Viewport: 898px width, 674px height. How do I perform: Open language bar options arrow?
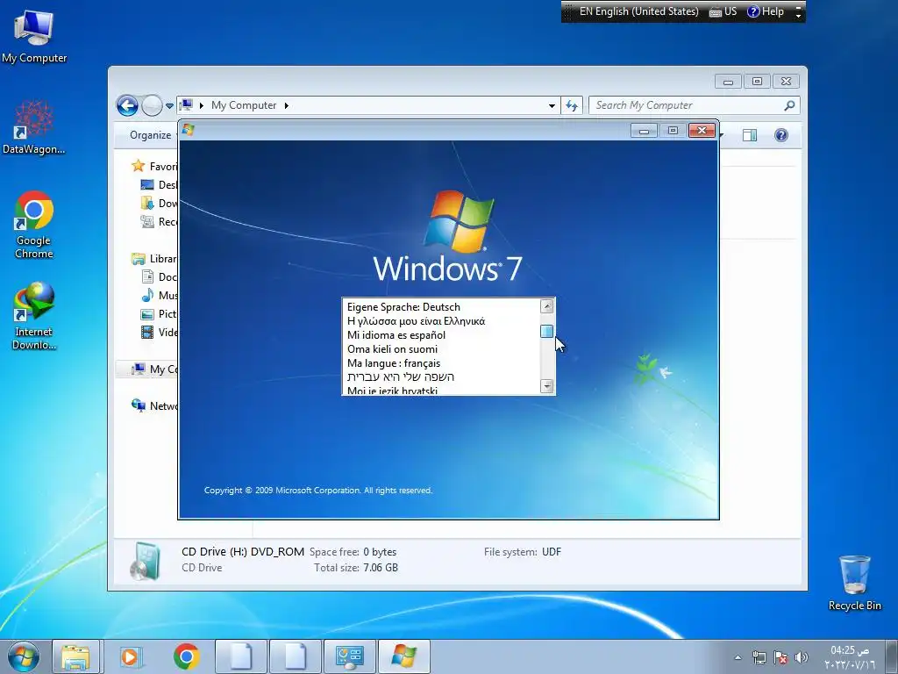pyautogui.click(x=798, y=16)
